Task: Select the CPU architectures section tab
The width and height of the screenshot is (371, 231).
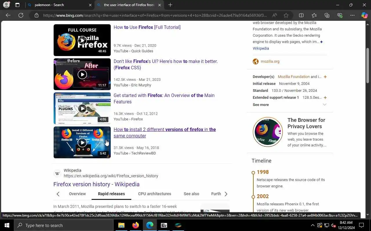Action: 154,194
